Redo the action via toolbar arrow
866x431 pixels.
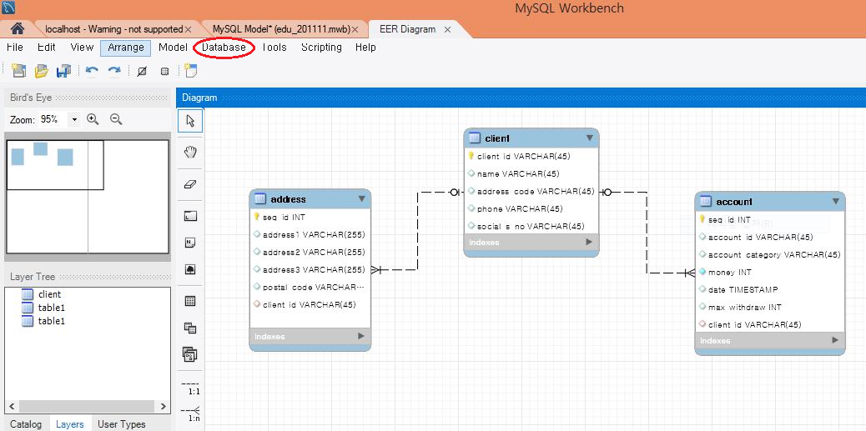114,71
